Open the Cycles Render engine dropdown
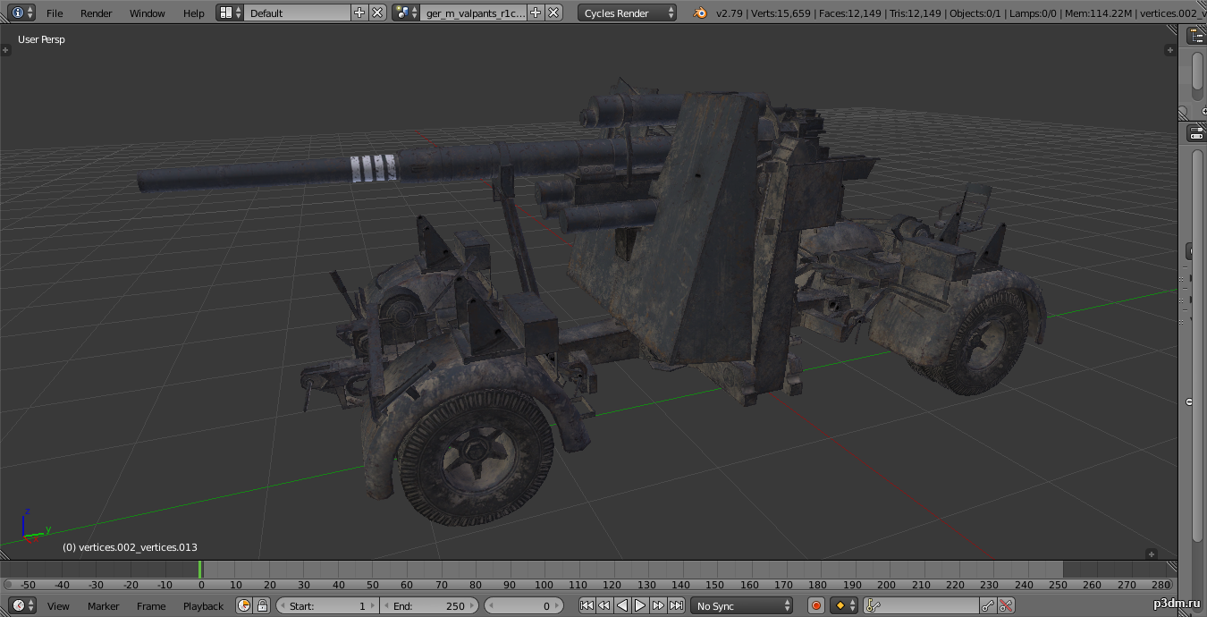Image resolution: width=1207 pixels, height=617 pixels. tap(628, 13)
